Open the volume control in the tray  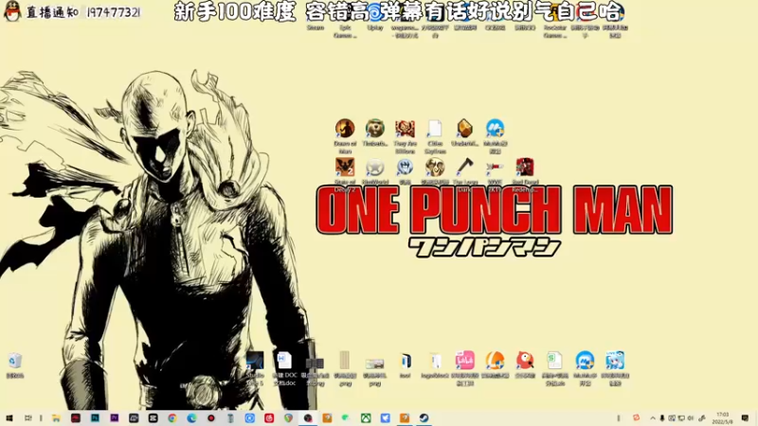coord(691,418)
